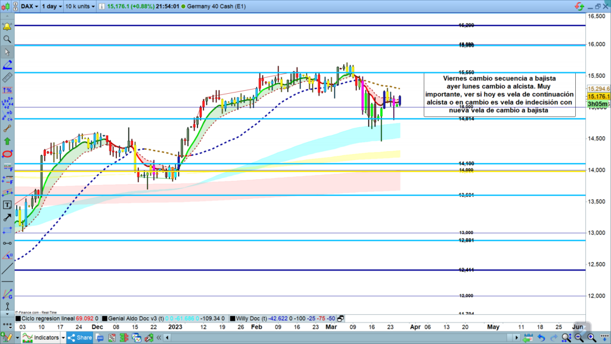Pick the blue pencil drawing tool
The width and height of the screenshot is (611, 344).
7,64
